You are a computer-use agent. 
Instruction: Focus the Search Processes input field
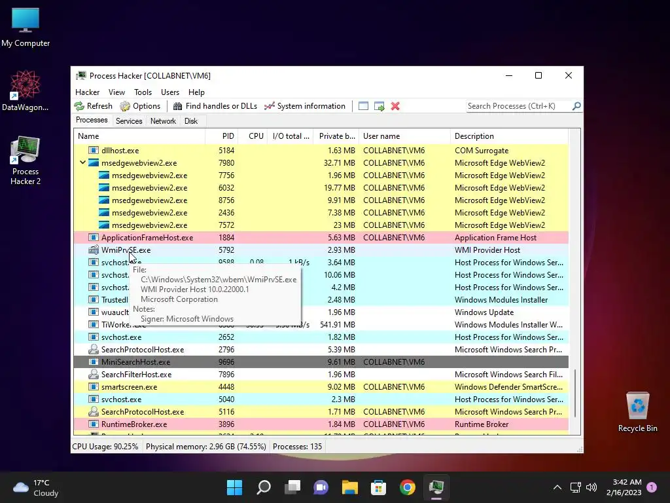(x=519, y=106)
